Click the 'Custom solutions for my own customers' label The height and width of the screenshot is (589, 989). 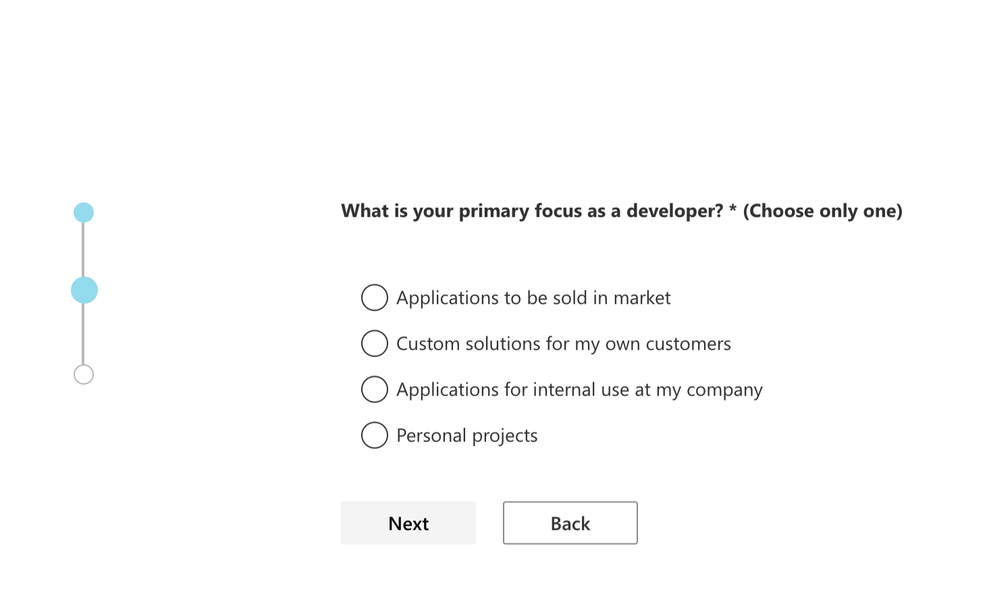563,344
